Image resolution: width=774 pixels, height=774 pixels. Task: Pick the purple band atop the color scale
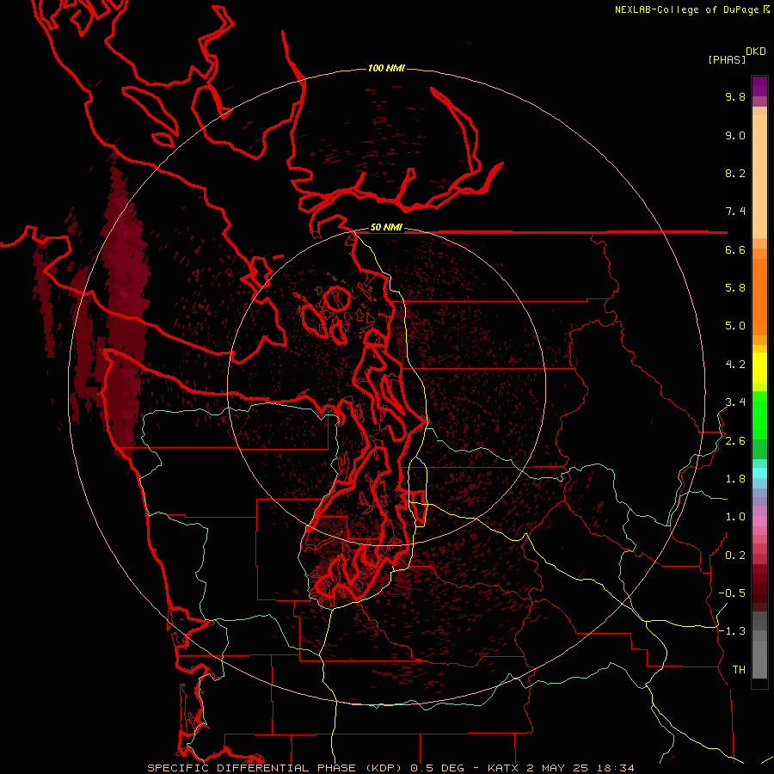coord(759,86)
